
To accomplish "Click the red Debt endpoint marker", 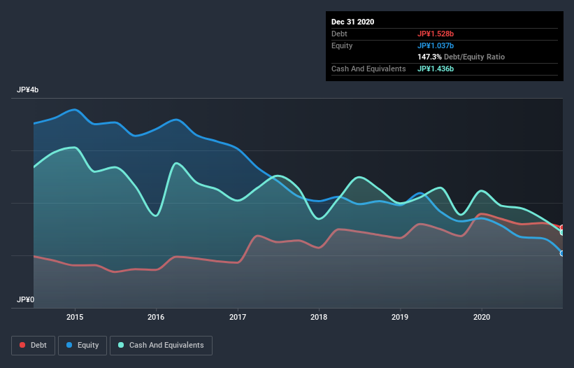I will point(562,228).
